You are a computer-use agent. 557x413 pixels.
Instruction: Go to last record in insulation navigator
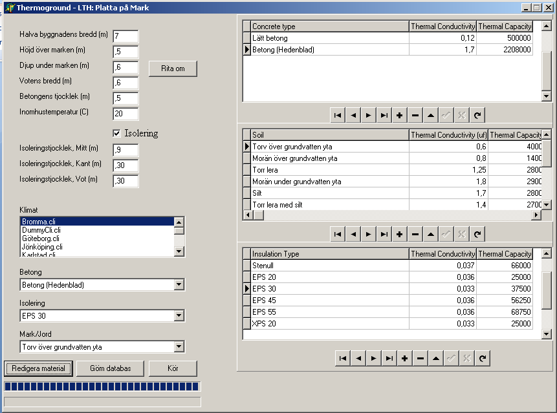pyautogui.click(x=389, y=358)
